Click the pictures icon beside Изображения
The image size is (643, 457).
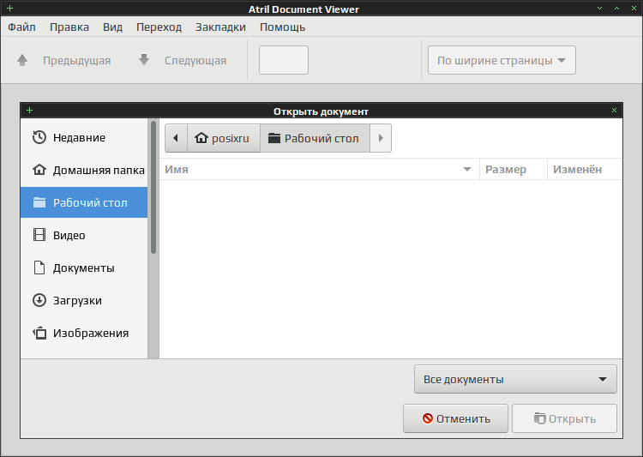pos(39,333)
